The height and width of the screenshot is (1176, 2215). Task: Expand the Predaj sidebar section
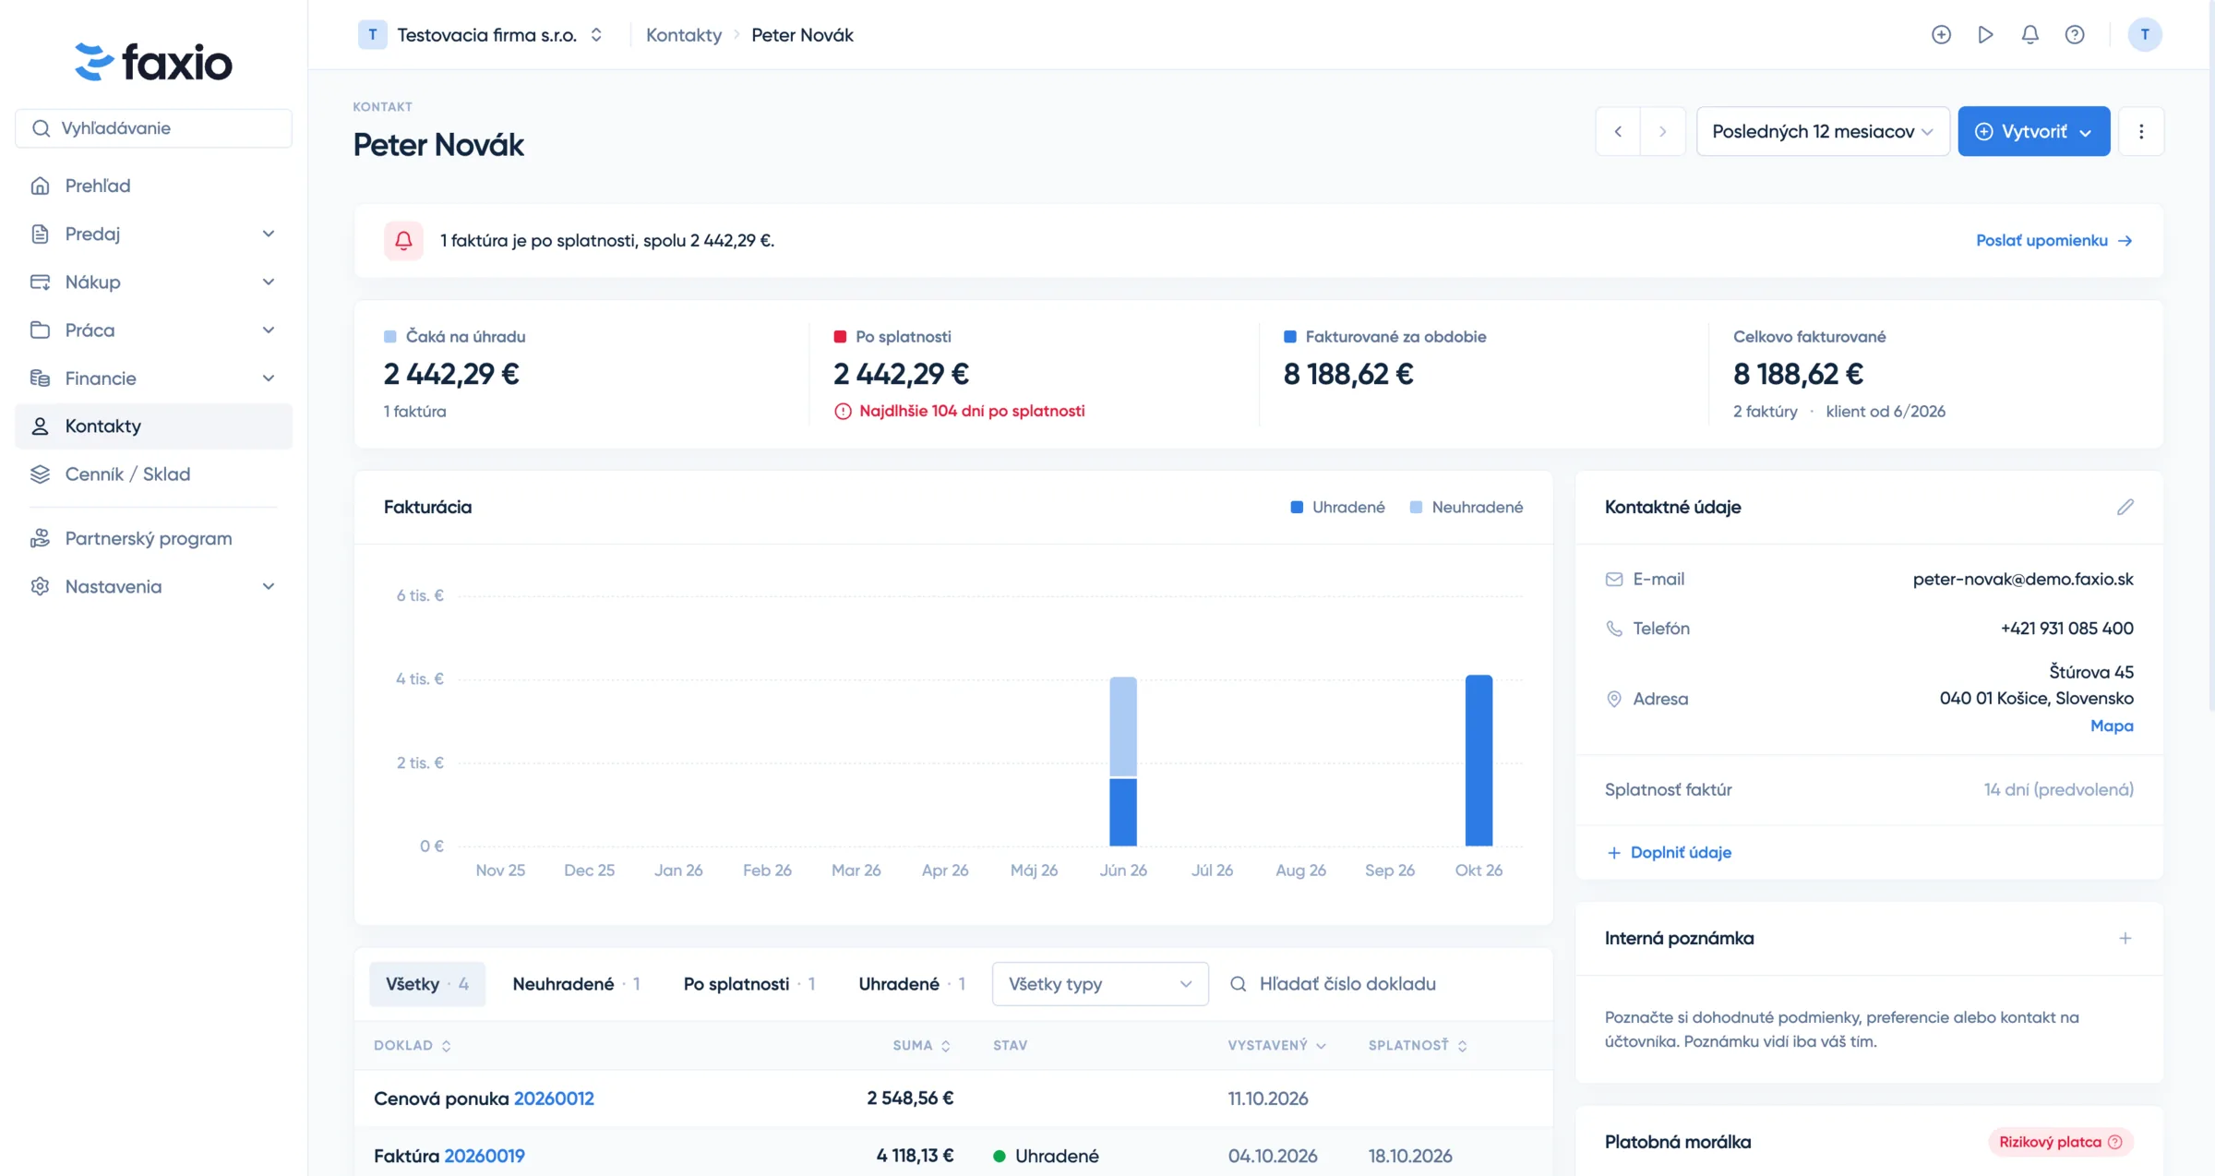[153, 234]
